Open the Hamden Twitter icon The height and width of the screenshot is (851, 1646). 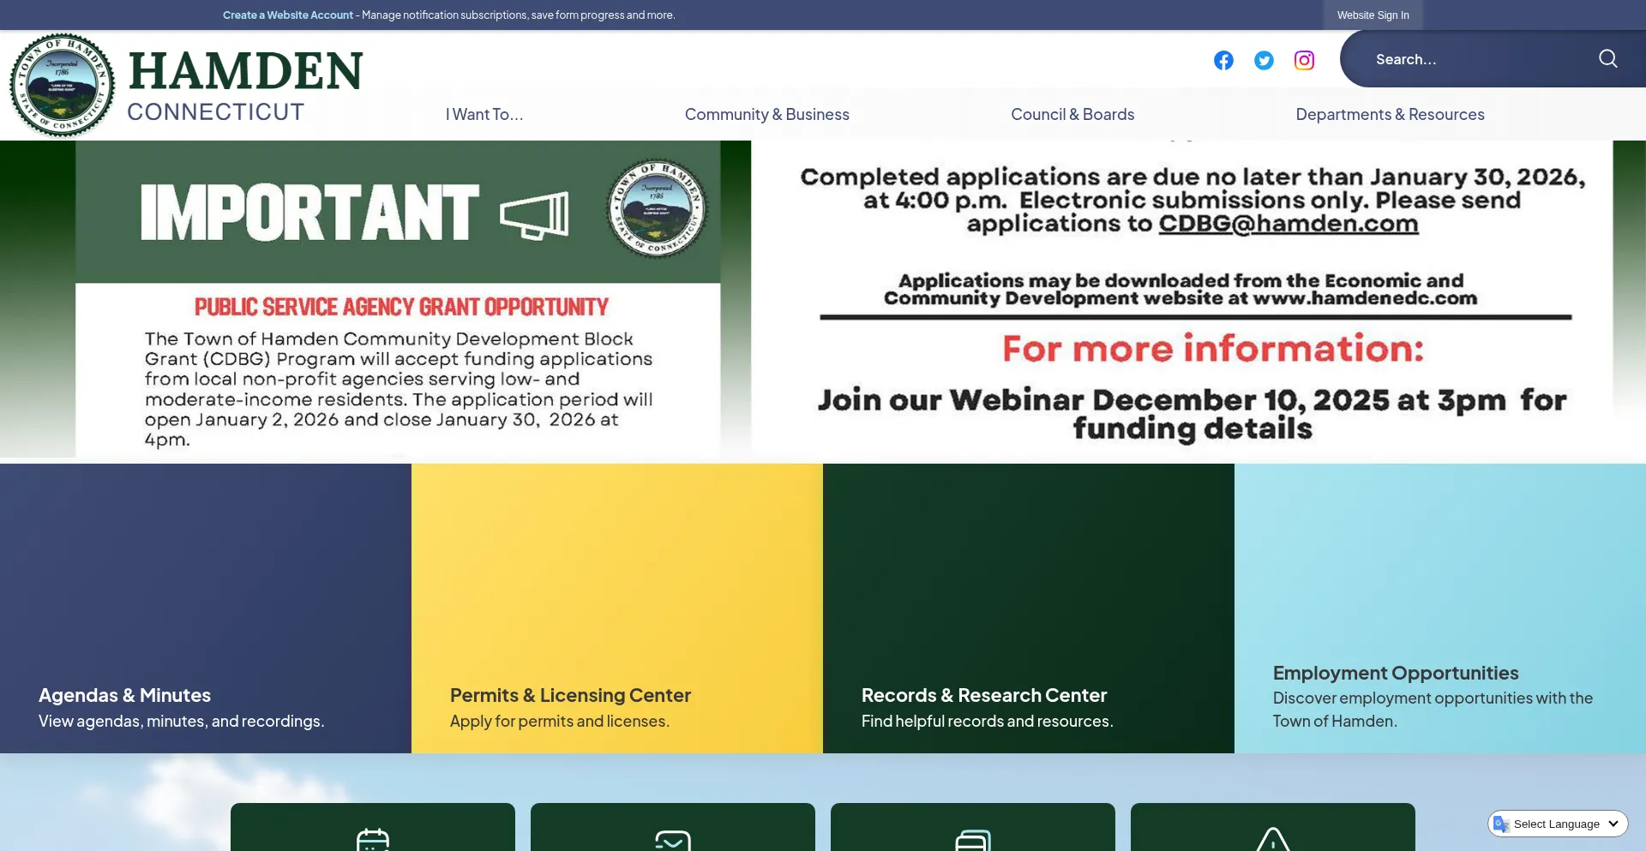click(x=1264, y=60)
